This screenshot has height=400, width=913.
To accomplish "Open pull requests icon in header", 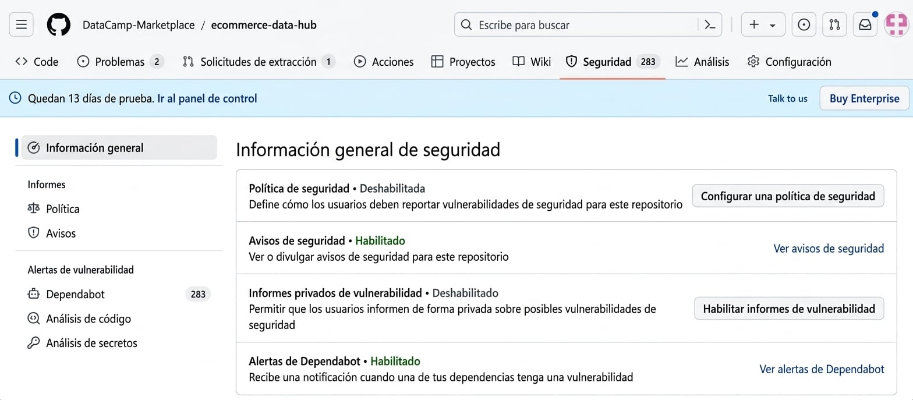I will click(834, 24).
